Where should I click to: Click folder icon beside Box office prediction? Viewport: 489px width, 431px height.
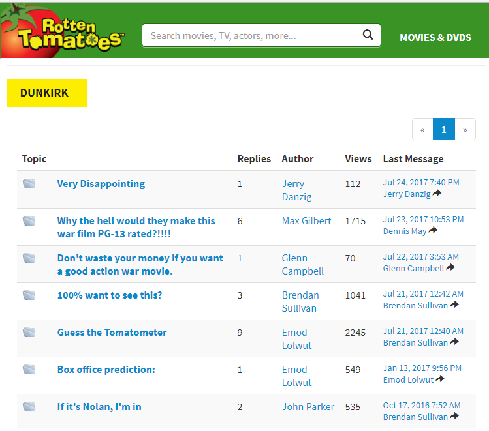pos(29,369)
